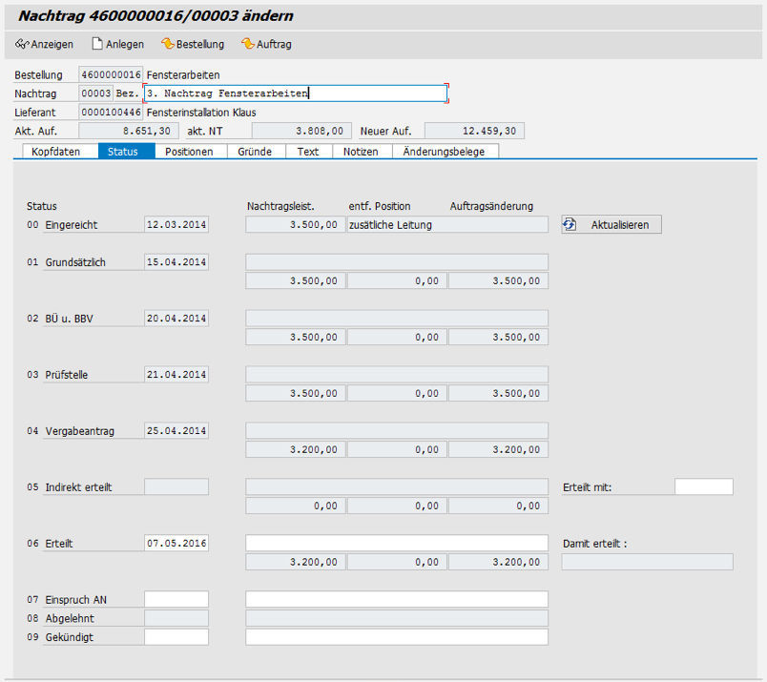The height and width of the screenshot is (682, 767).
Task: Open the Änderungsbelege tab
Action: [x=444, y=152]
